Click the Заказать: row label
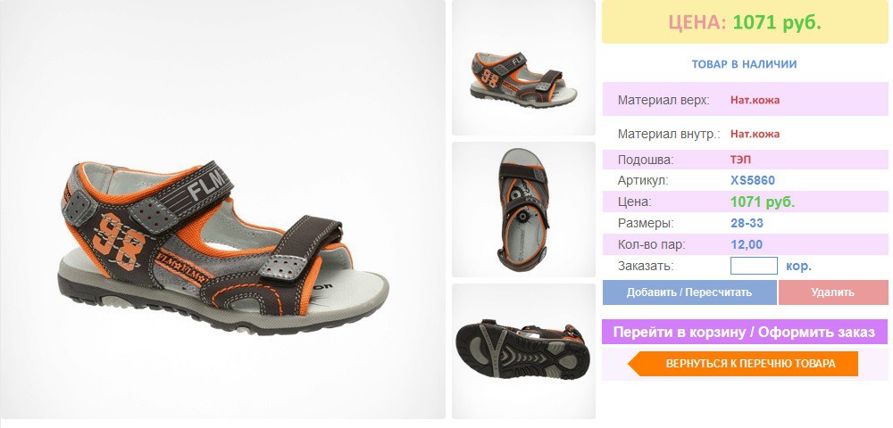The height and width of the screenshot is (428, 893). pyautogui.click(x=646, y=266)
